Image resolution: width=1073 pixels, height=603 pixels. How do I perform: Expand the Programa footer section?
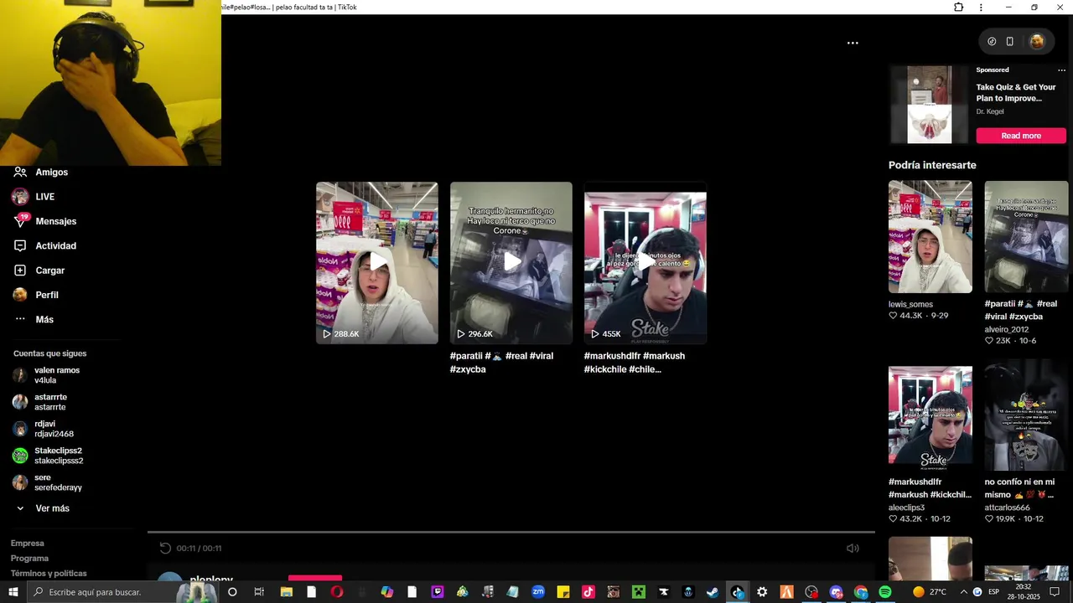pos(29,559)
